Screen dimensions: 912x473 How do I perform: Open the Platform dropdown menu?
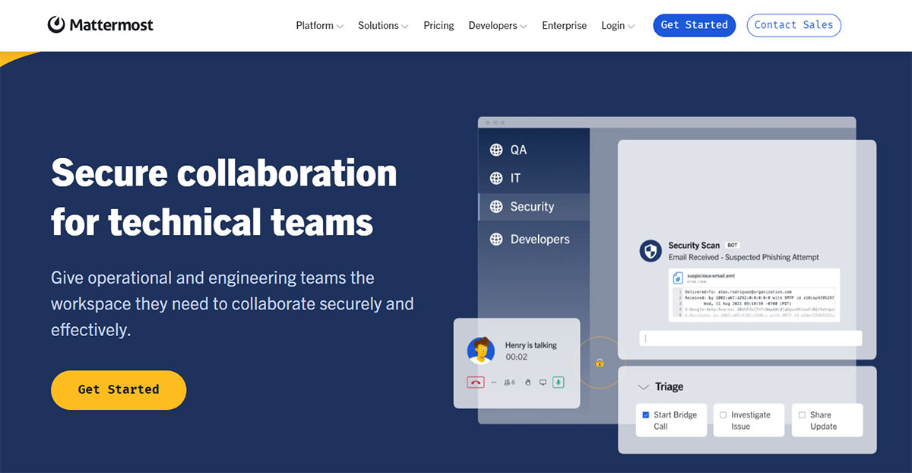pos(319,26)
